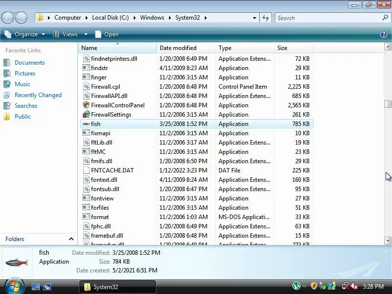Screen dimensions: 392x294
Task: Click the Recently Changed icon in sidebar
Action: coord(7,95)
